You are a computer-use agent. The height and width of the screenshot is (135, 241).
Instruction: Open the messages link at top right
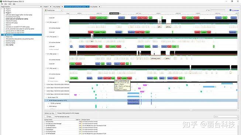[x=235, y=10]
